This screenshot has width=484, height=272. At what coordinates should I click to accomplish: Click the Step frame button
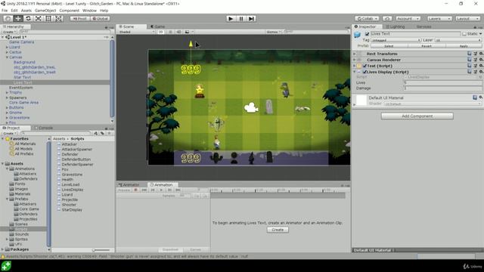pyautogui.click(x=251, y=18)
